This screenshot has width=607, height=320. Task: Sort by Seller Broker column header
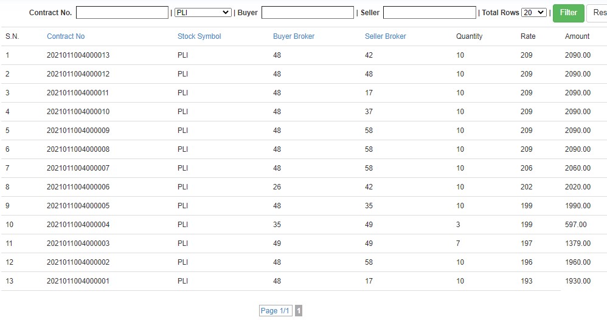[x=385, y=36]
